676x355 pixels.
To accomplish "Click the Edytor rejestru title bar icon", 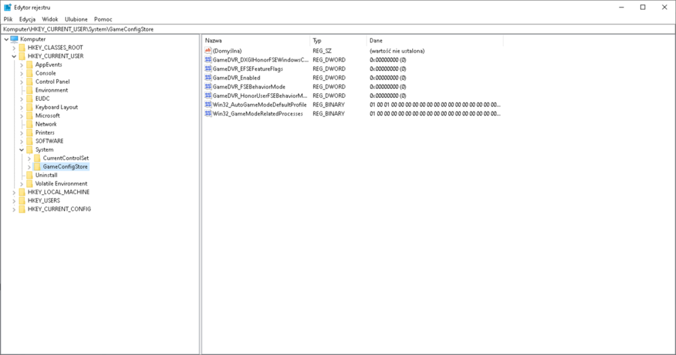I will click(7, 7).
